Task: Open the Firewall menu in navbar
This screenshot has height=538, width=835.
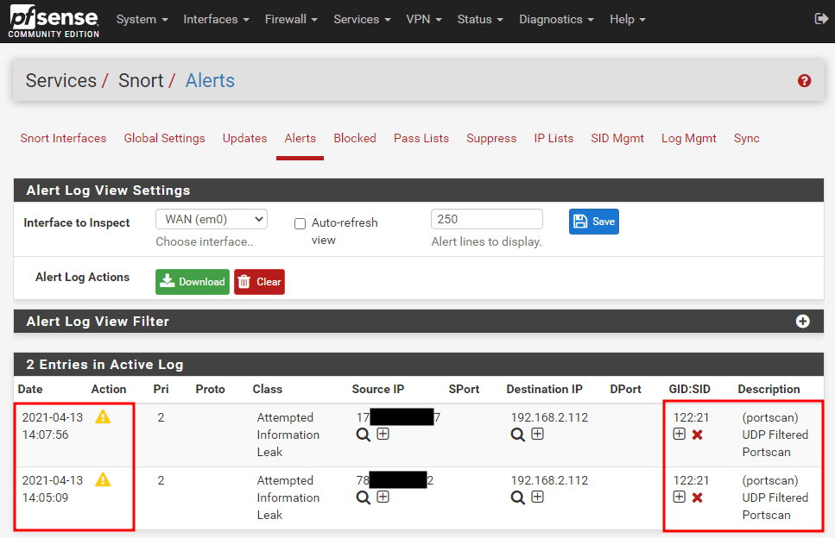Action: (x=291, y=19)
